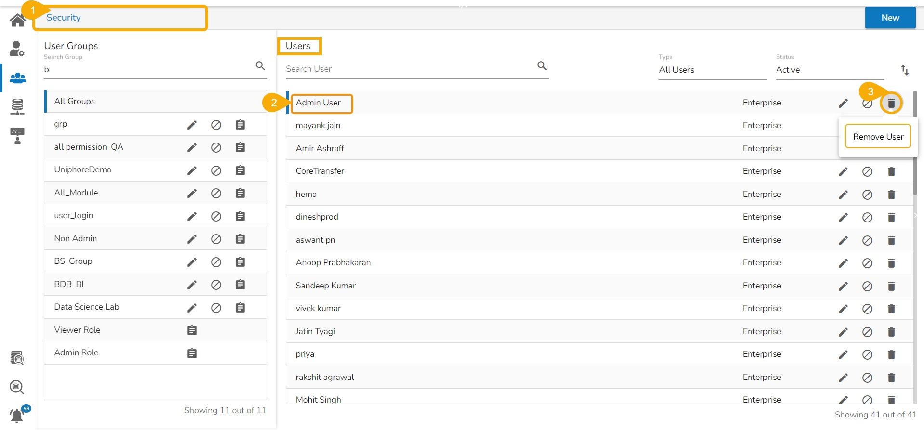Image resolution: width=924 pixels, height=430 pixels.
Task: Delete the hema user trash icon
Action: pyautogui.click(x=891, y=195)
